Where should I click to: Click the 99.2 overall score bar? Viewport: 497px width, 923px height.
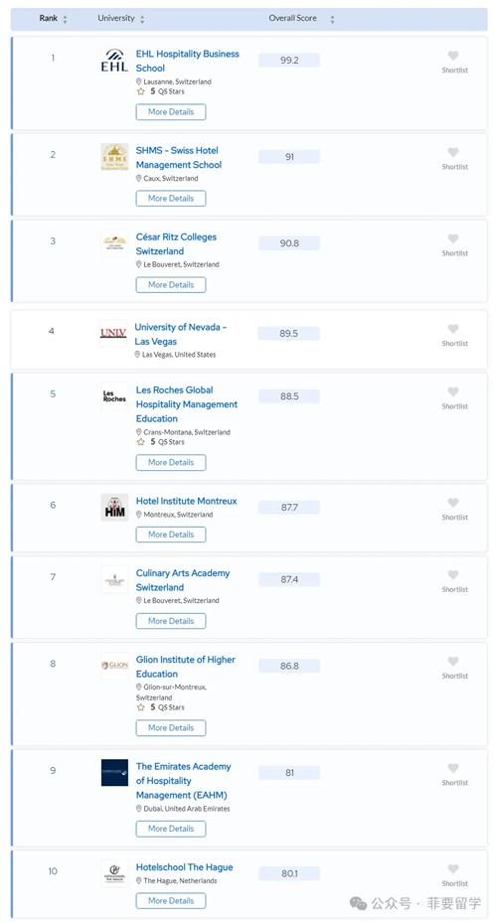[289, 60]
